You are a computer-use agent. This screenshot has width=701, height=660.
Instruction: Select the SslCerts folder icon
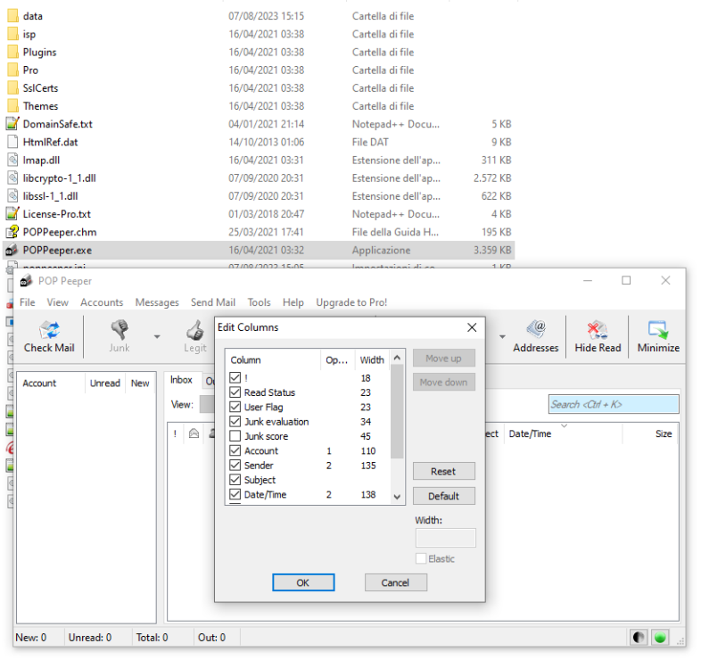(13, 87)
